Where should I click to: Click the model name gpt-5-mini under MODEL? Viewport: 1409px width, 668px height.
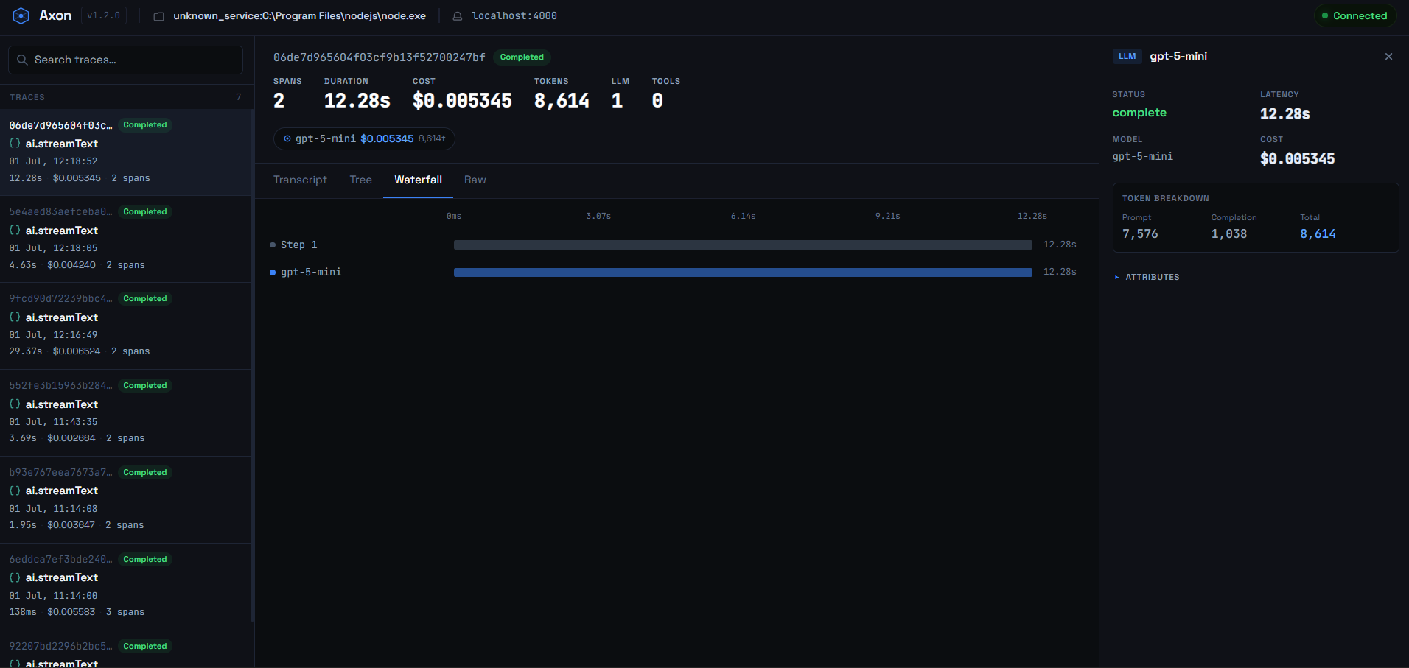[1143, 157]
